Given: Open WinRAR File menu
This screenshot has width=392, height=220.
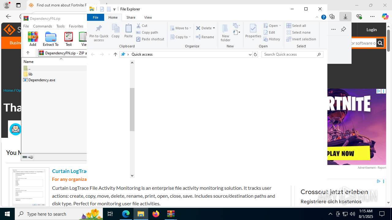Looking at the screenshot, I should click(x=26, y=26).
